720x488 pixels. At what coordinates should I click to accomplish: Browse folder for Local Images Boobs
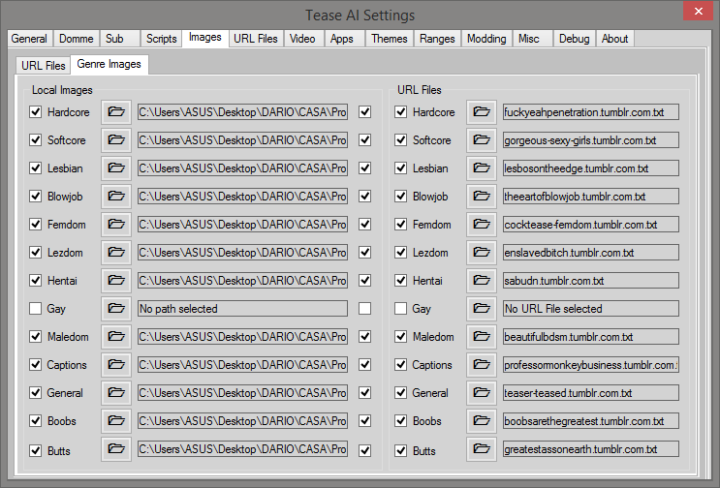[x=116, y=420]
